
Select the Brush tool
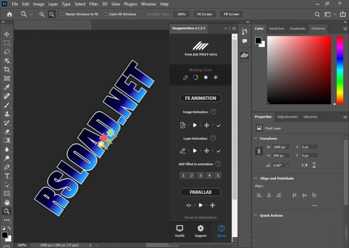[x=7, y=105]
